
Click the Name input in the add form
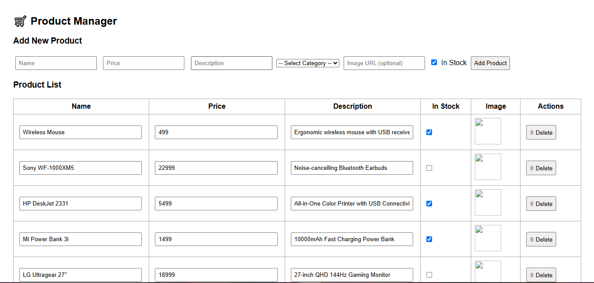(56, 63)
